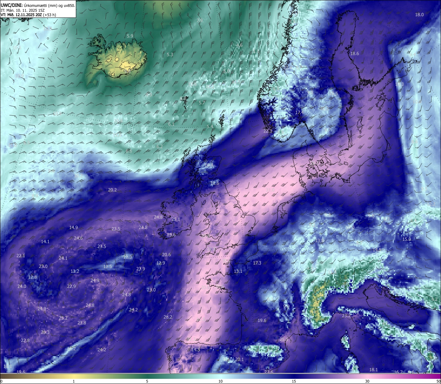
Task: Click the color scale label "15"
Action: (x=294, y=381)
